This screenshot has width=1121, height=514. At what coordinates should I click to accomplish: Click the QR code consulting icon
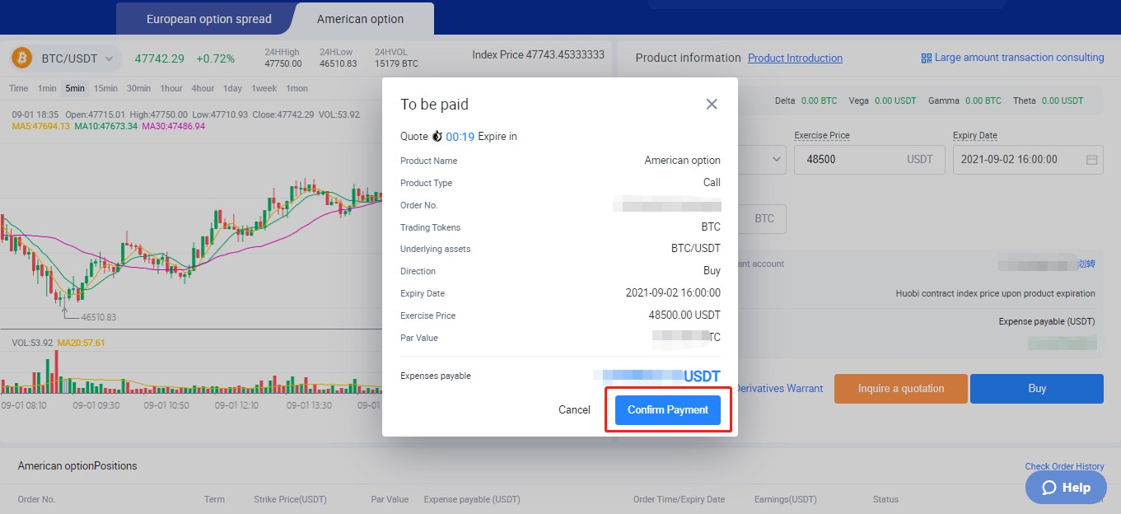[926, 58]
